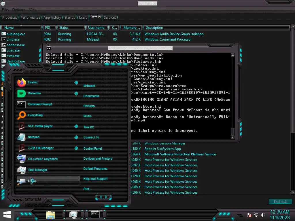
Task: Open Help and Support link
Action: click(95, 179)
